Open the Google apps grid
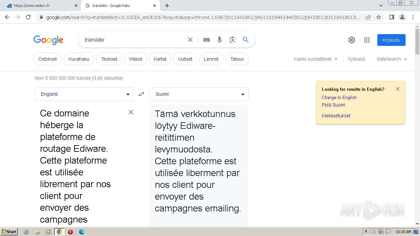Viewport: 420px width, 236px height. [x=367, y=40]
